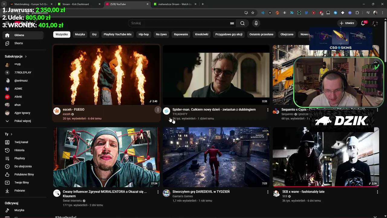This screenshot has height=218, width=387.
Task: Open new browser tab with plus button
Action: tap(203, 4)
